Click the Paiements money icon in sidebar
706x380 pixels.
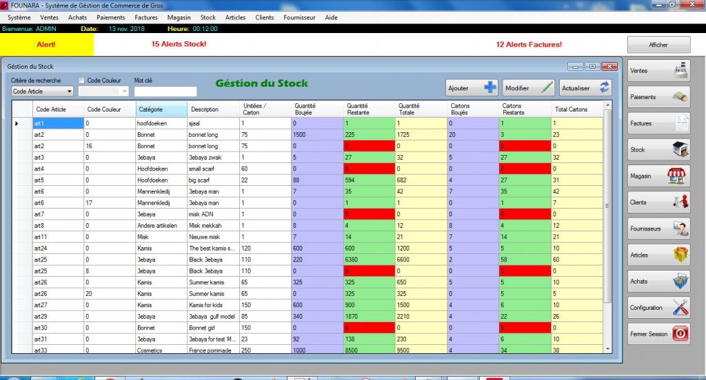click(680, 96)
